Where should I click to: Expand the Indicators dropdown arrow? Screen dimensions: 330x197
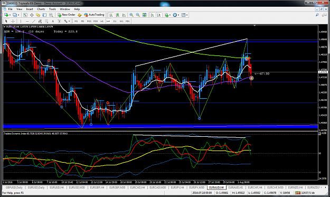click(x=170, y=15)
